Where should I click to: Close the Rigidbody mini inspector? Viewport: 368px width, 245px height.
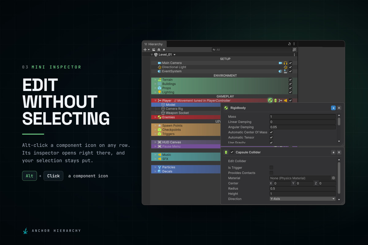pyautogui.click(x=339, y=108)
